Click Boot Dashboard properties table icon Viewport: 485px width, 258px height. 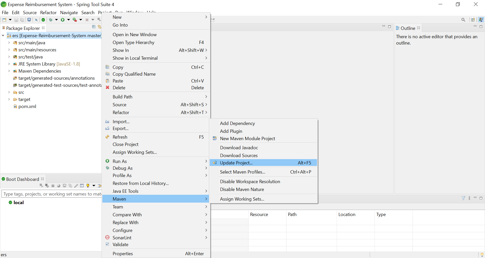point(82,185)
